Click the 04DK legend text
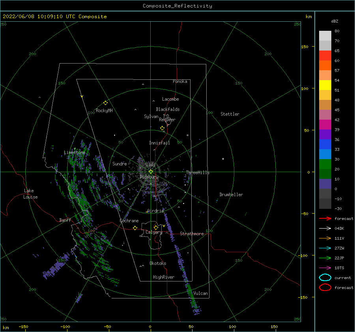This screenshot has width=355, height=332. click(339, 229)
